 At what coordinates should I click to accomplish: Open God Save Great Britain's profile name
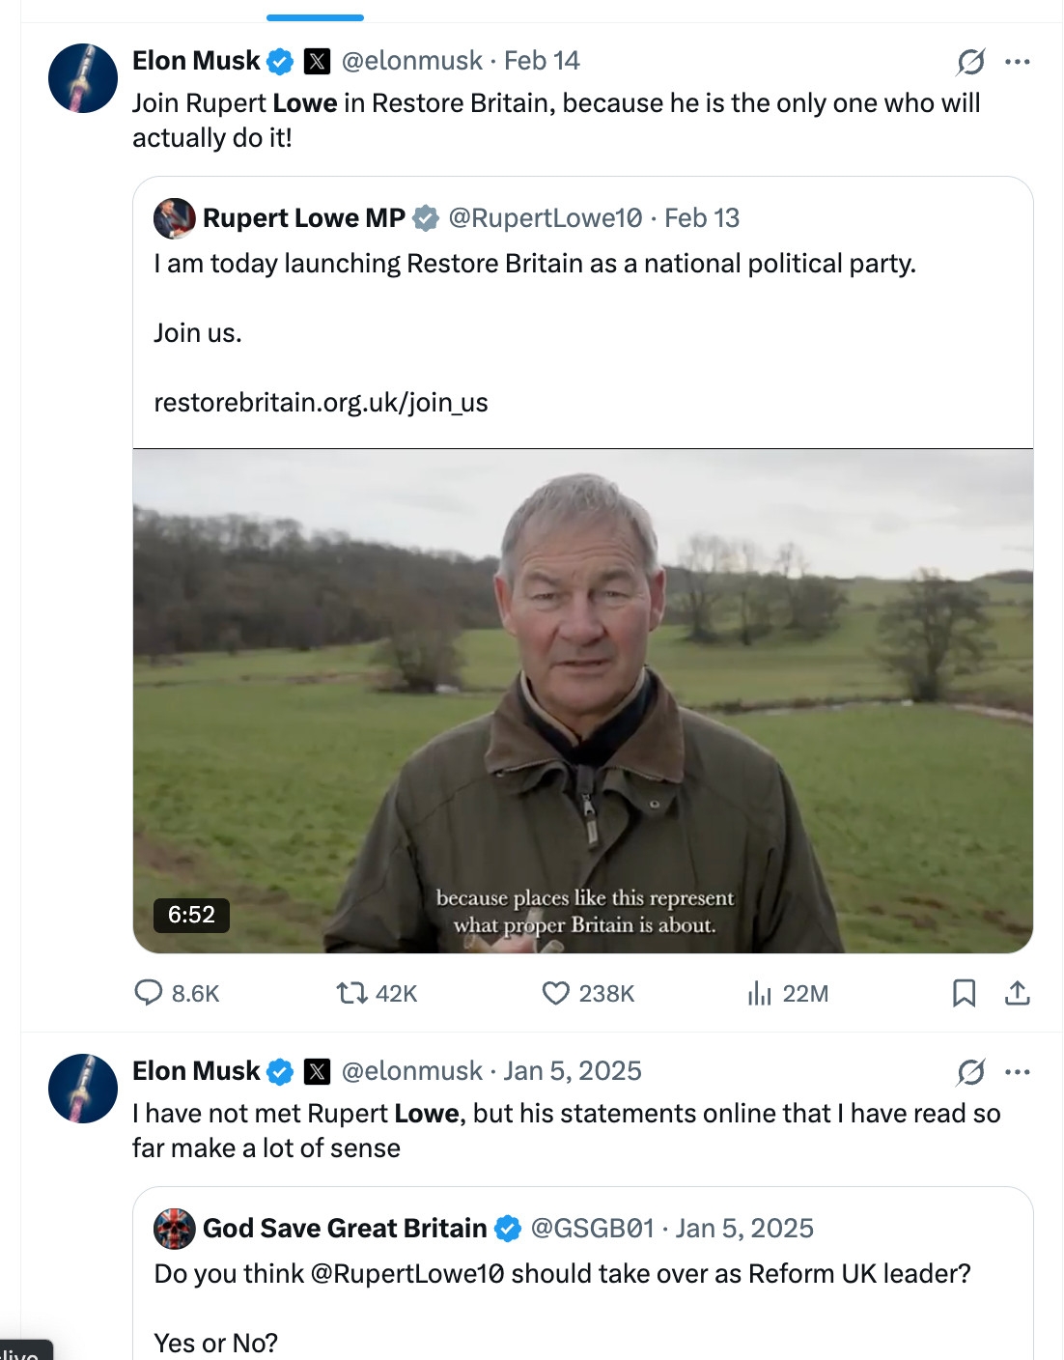click(345, 1229)
